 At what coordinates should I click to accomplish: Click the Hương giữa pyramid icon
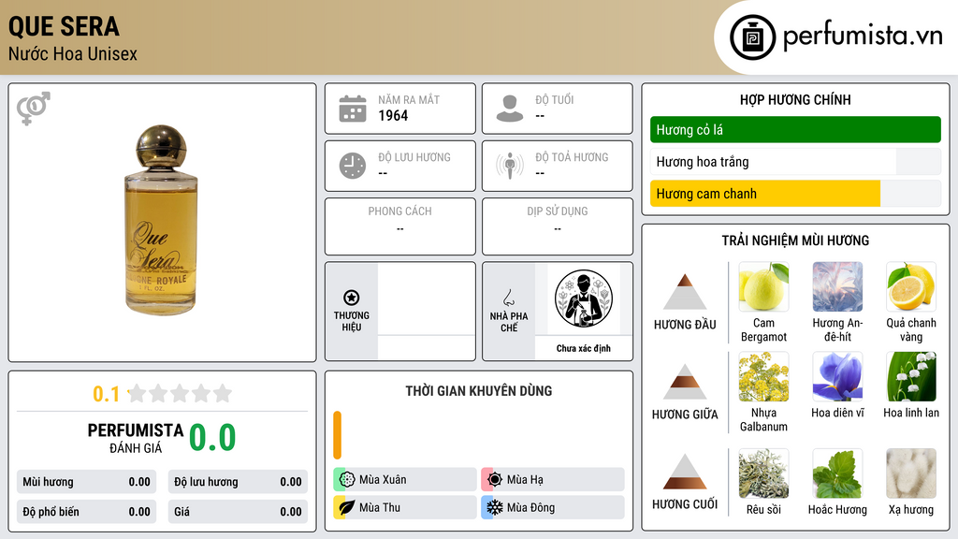(x=685, y=382)
